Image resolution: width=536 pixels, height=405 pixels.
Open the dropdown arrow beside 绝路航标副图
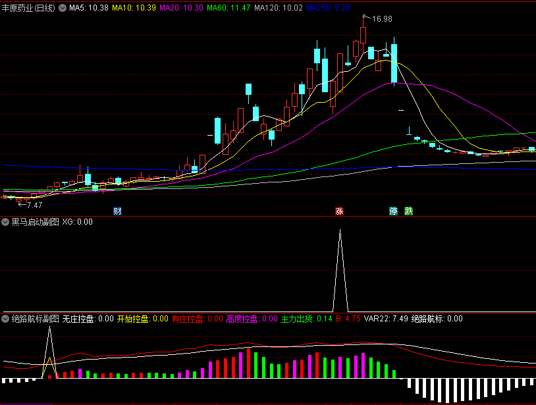pyautogui.click(x=5, y=319)
